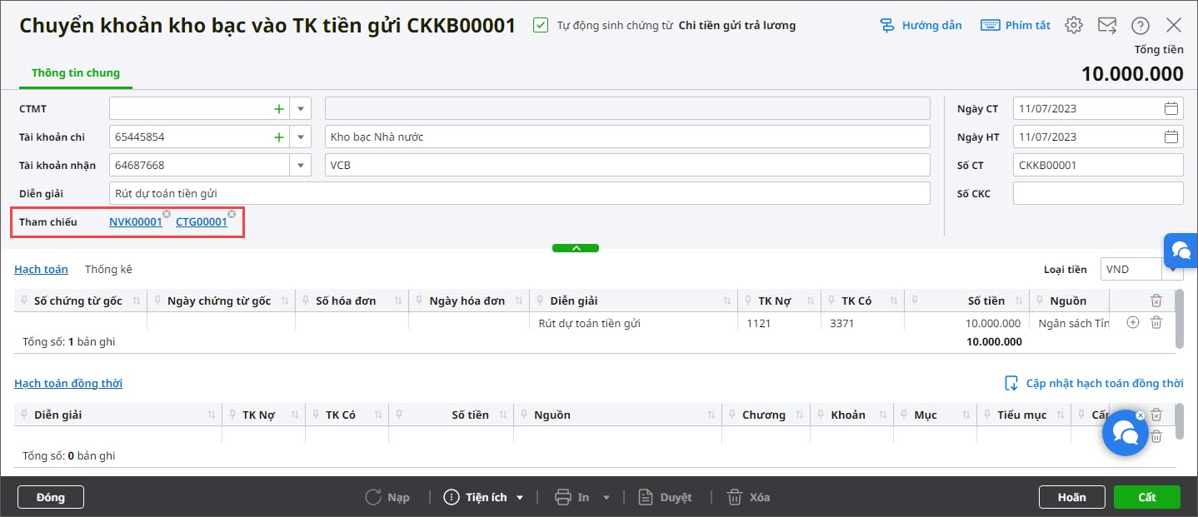
Task: Open reference CTG00001
Action: pos(202,221)
